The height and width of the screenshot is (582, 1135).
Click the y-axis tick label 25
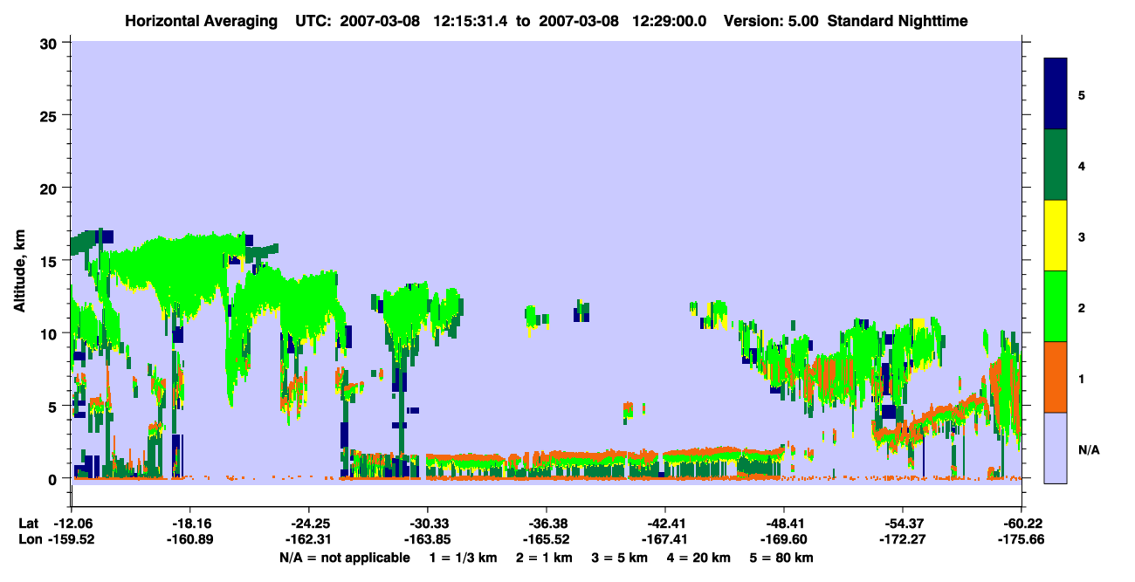51,116
